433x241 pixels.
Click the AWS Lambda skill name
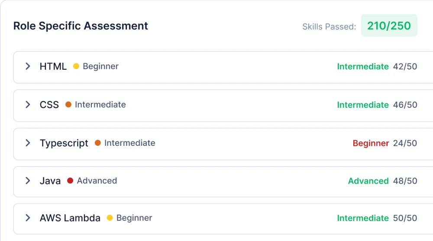[70, 218]
